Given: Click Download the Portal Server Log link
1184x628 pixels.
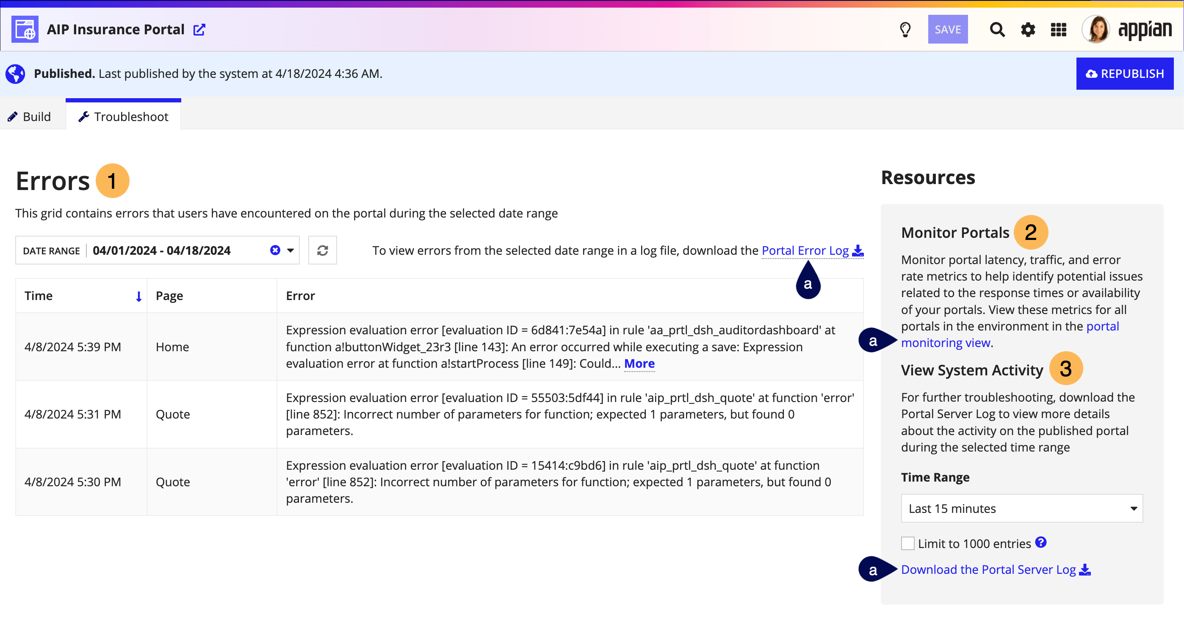Looking at the screenshot, I should (x=988, y=570).
